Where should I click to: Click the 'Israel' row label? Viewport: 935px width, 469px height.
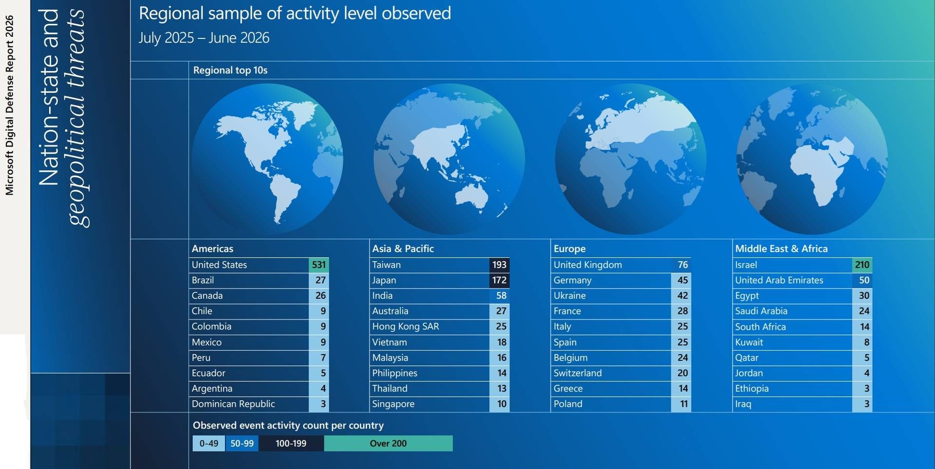[x=746, y=265]
